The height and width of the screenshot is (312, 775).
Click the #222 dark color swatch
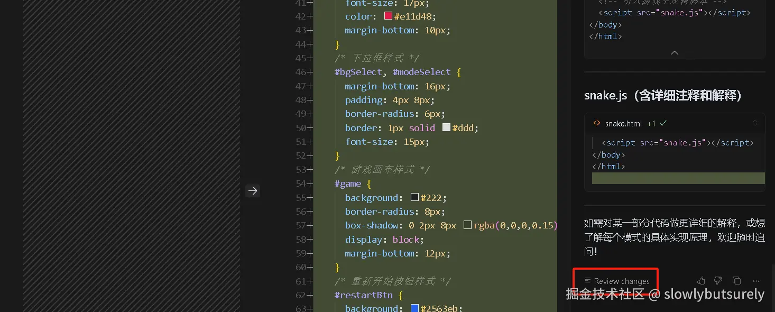click(x=415, y=197)
